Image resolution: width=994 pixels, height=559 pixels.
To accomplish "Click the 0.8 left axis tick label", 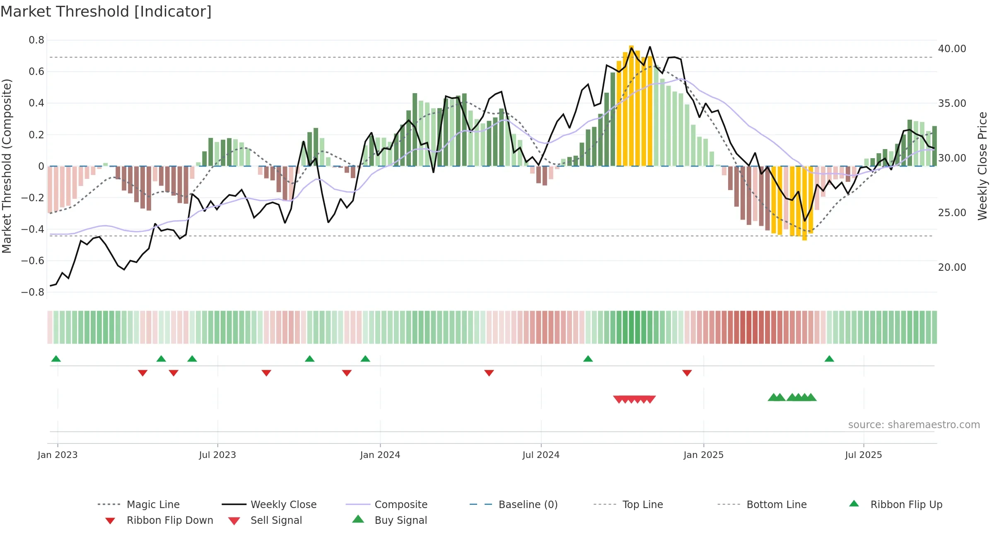I will point(36,40).
